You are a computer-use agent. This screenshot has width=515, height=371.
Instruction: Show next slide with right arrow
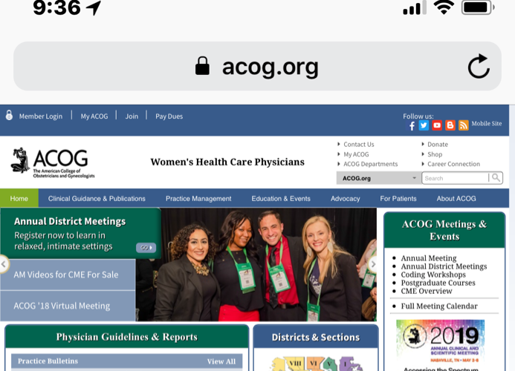click(x=373, y=264)
